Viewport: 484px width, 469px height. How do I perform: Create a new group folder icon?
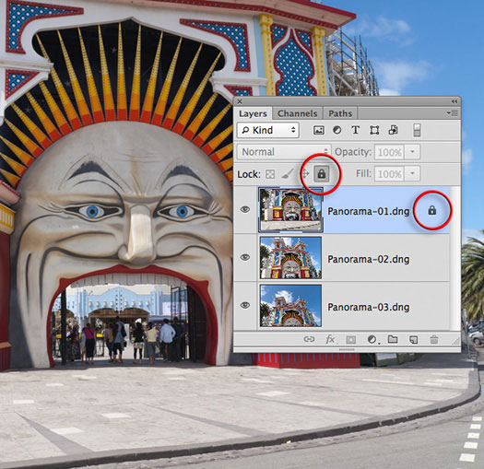click(x=393, y=339)
